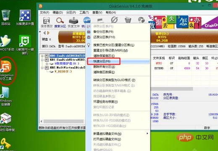
Task: Expand the HD0 SanDisk tree node
Action: (x=42, y=56)
